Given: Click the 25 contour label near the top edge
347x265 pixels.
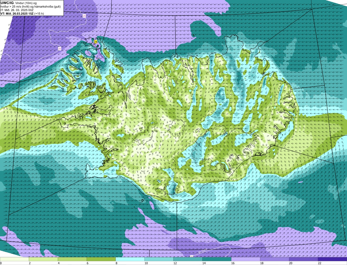Looking at the screenshot, I should point(84,16).
